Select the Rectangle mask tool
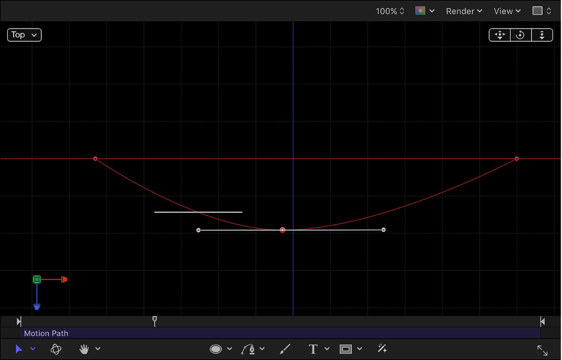The width and height of the screenshot is (562, 360). click(x=345, y=349)
